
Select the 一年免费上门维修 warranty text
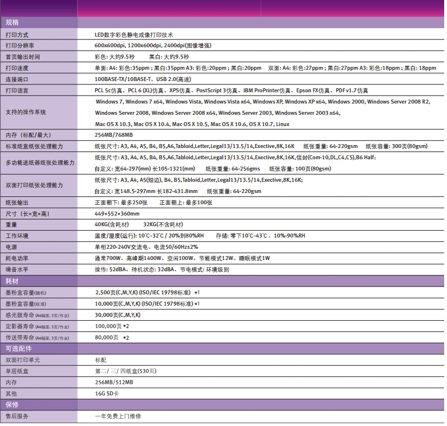(x=118, y=416)
